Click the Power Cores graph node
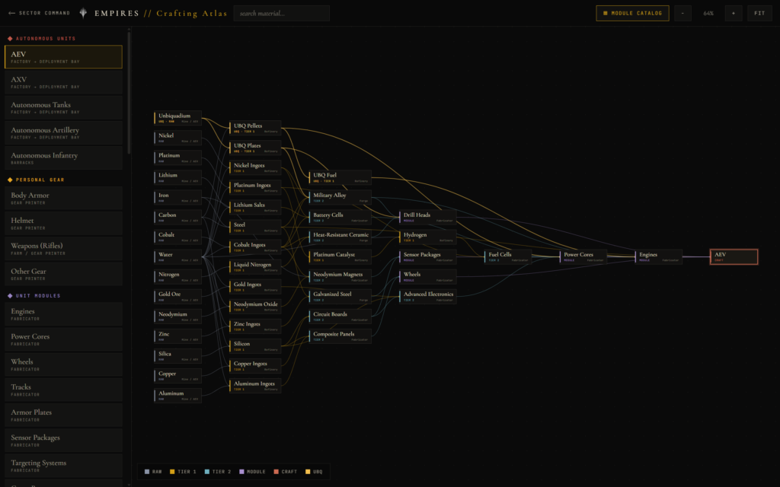This screenshot has width=780, height=487. tap(583, 257)
